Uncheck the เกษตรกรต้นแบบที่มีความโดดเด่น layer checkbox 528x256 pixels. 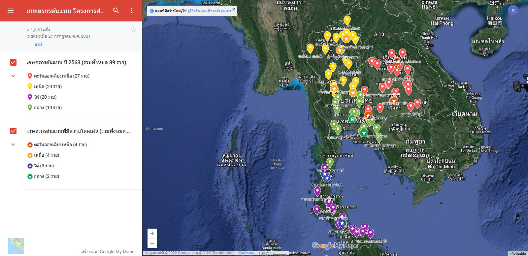coord(13,131)
